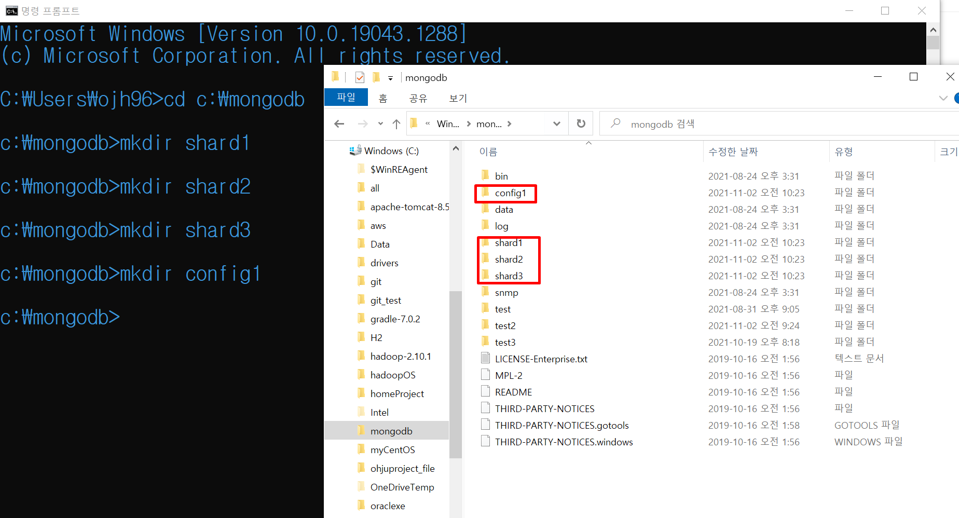
Task: Click the search magnifier icon
Action: point(615,123)
